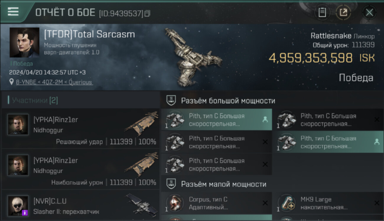Viewport: 384px width, 221px height.
Task: Click the share export icon
Action: point(343,12)
